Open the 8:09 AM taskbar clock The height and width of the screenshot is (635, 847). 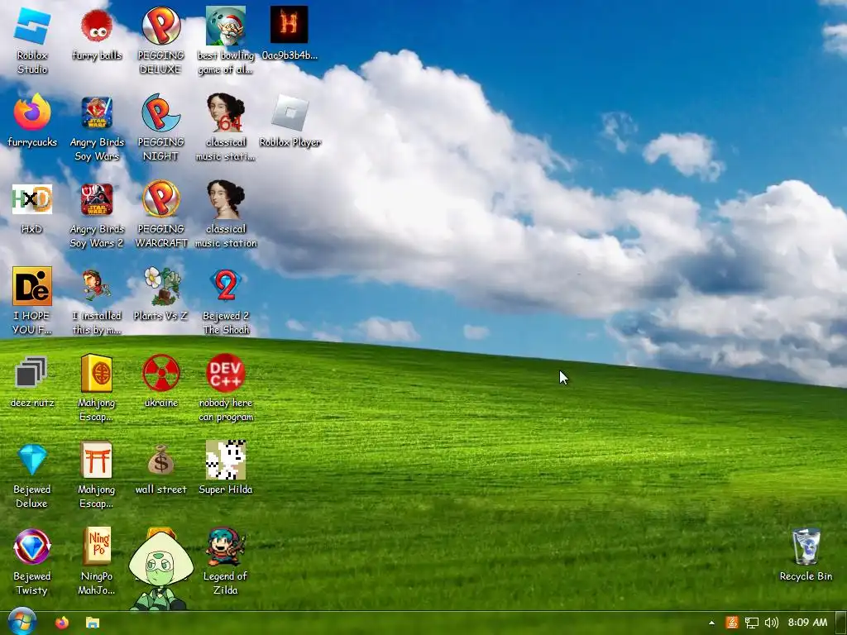pyautogui.click(x=807, y=623)
